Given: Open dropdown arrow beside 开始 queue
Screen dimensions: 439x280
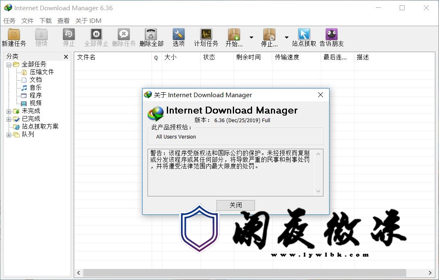Looking at the screenshot, I should click(251, 37).
